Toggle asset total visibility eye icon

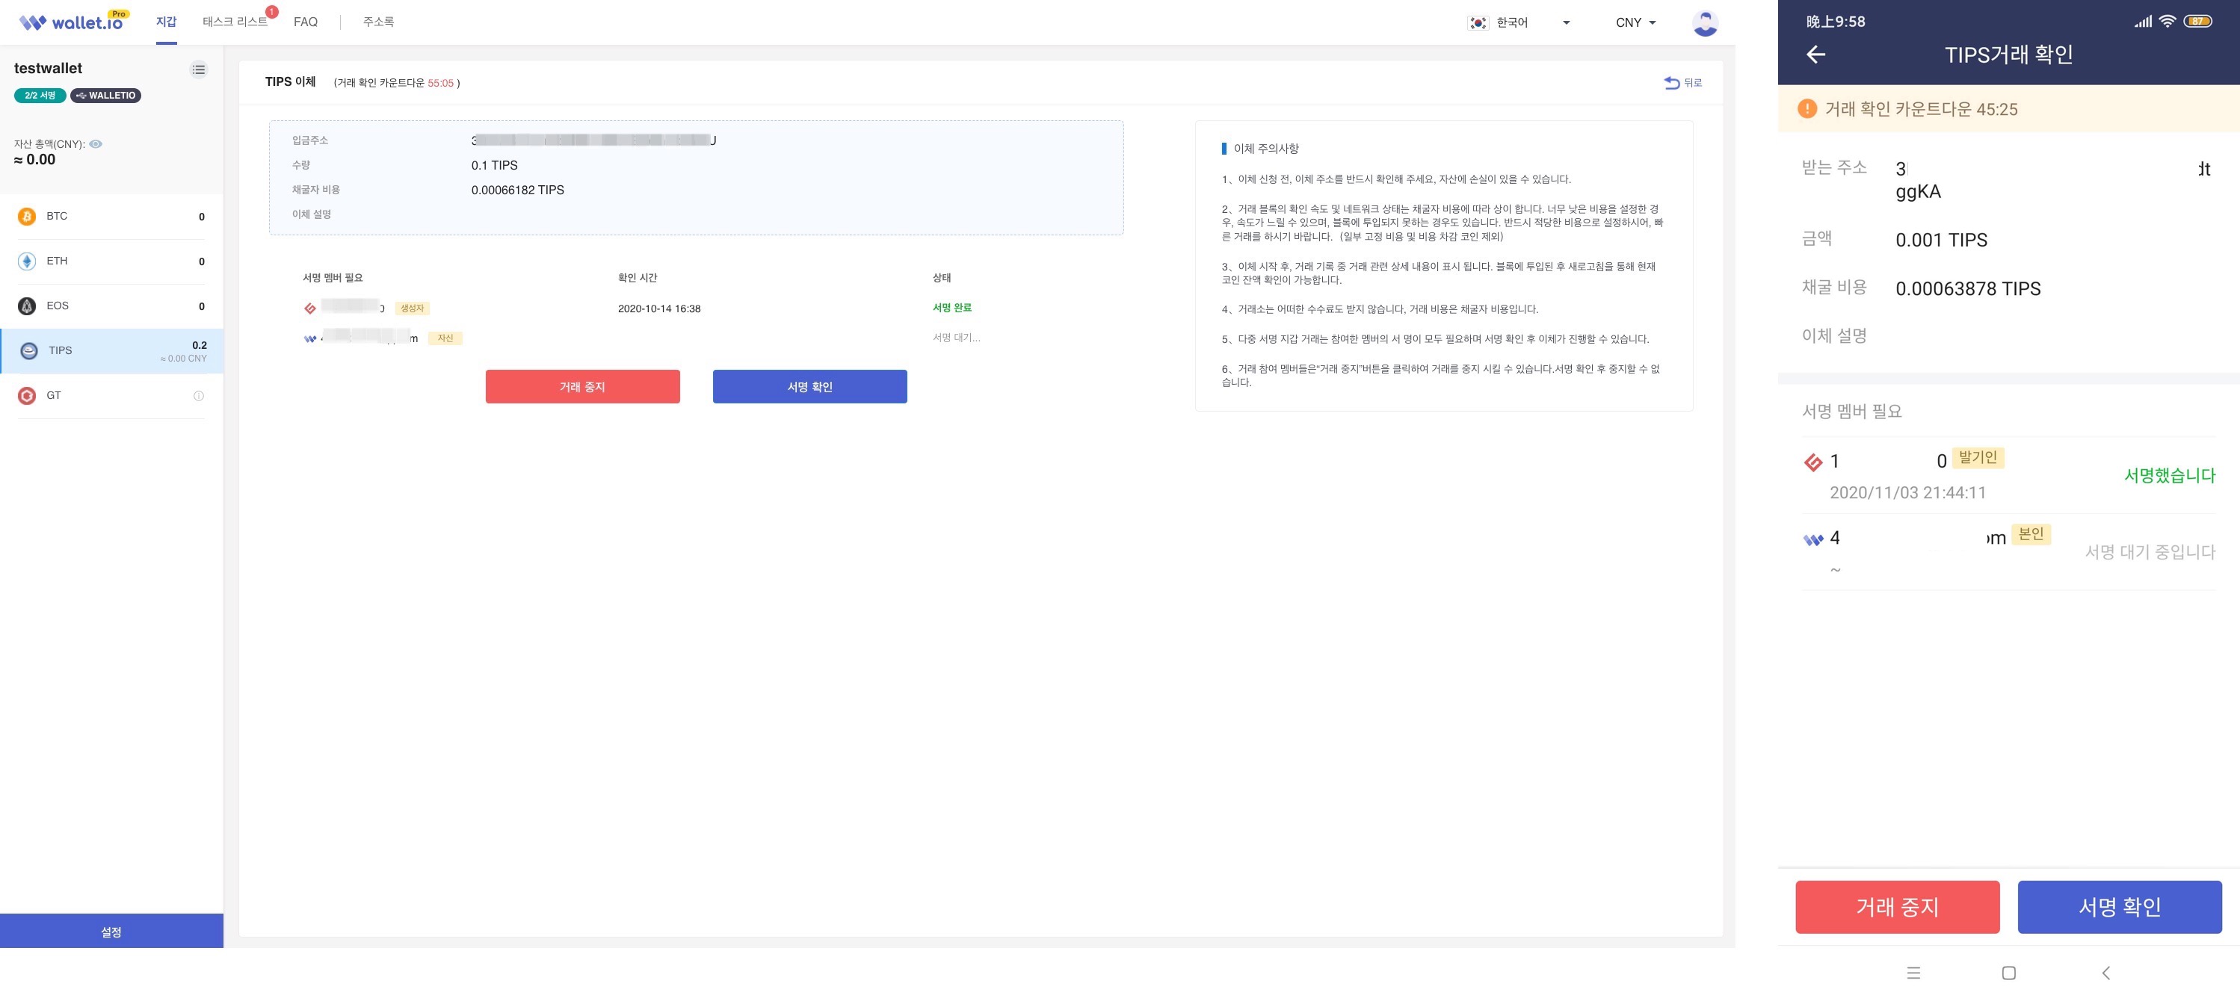tap(96, 144)
